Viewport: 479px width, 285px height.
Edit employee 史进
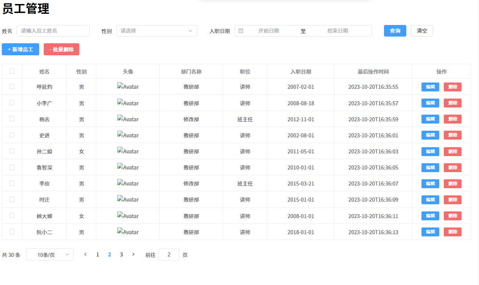pos(430,135)
